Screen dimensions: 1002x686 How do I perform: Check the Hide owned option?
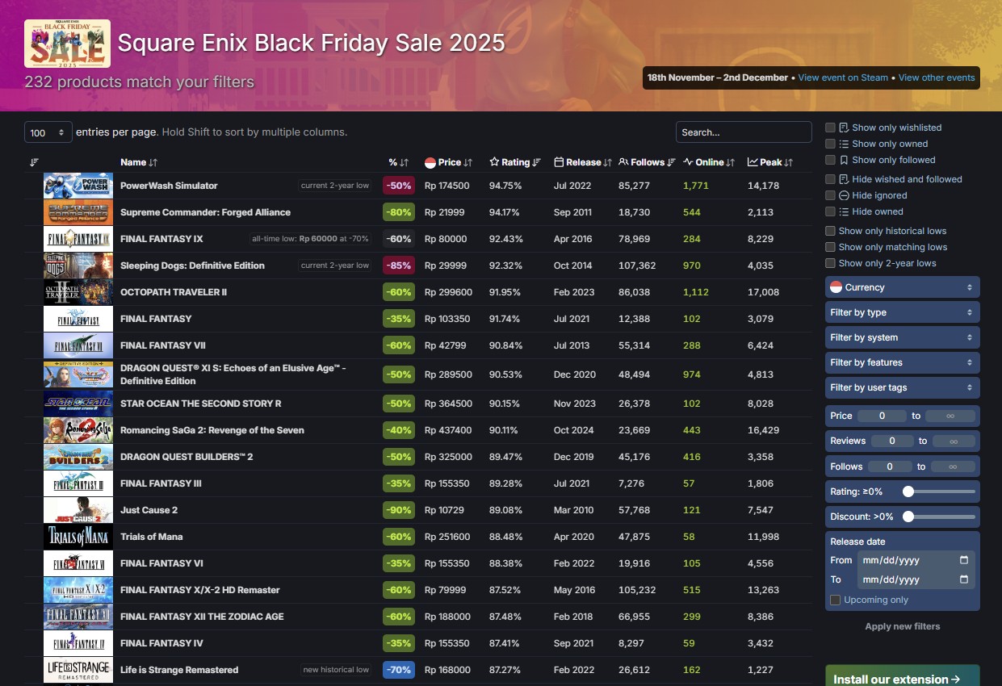pyautogui.click(x=830, y=211)
